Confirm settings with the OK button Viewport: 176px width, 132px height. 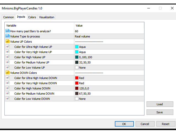pos(124,124)
